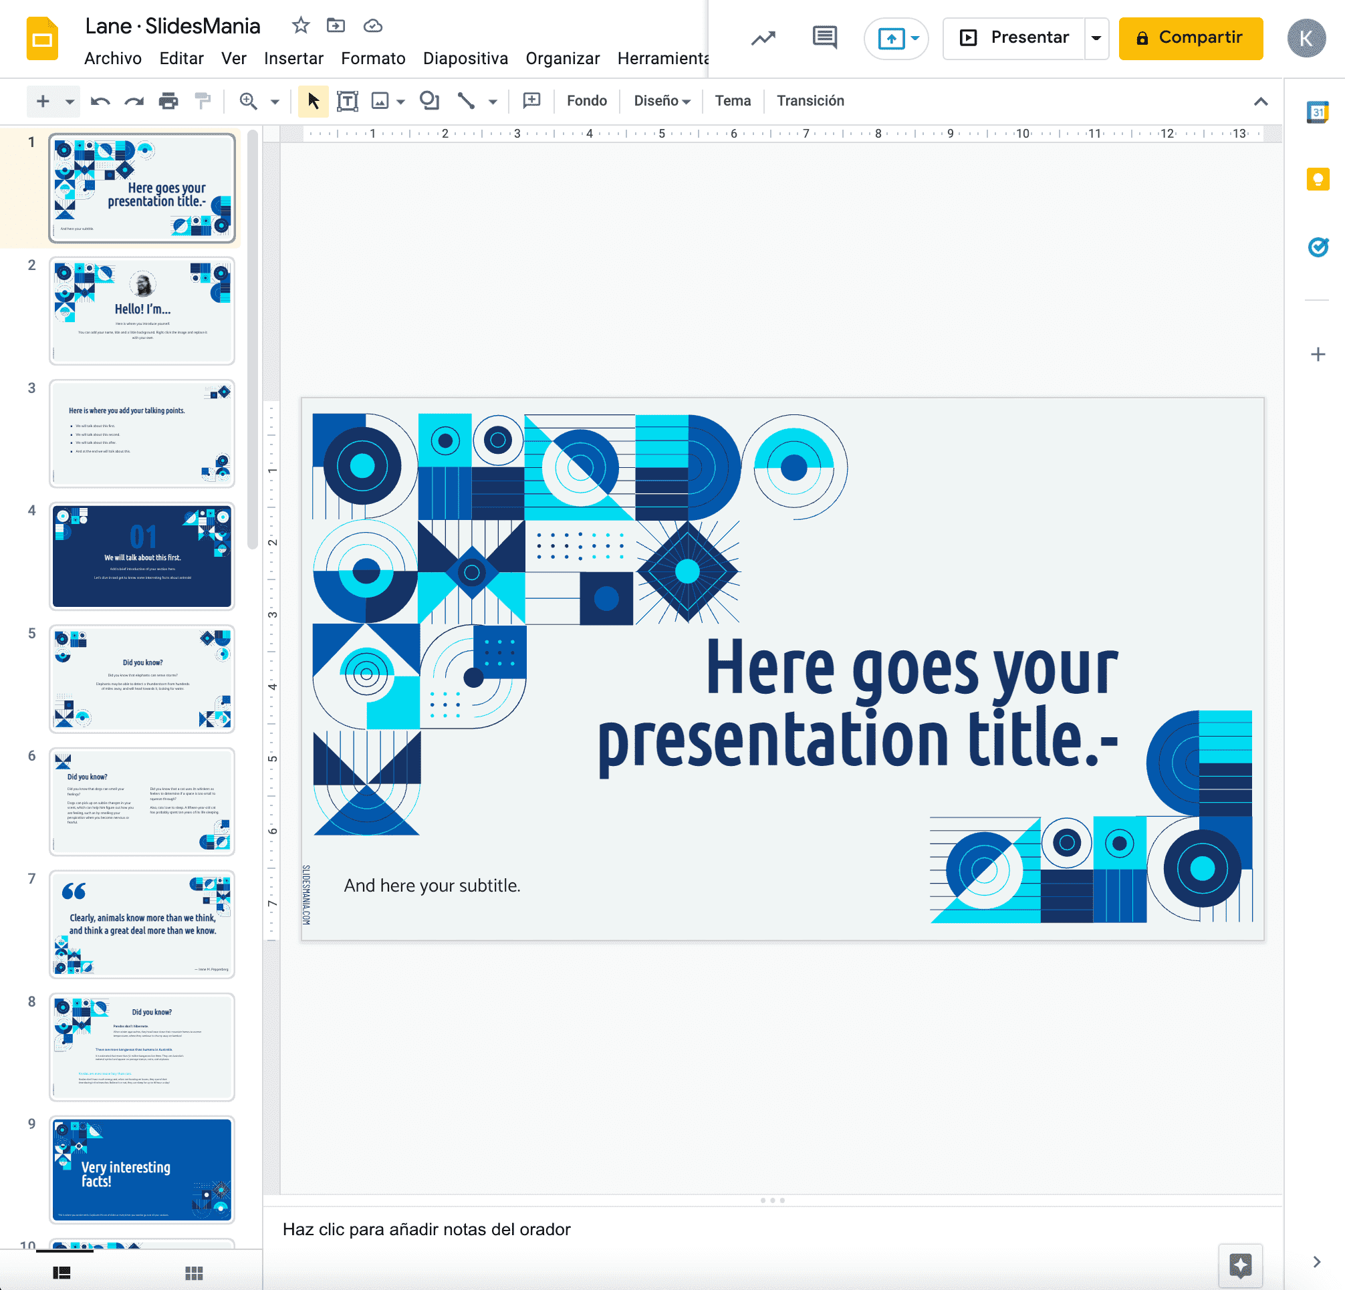
Task: Click the Presentar button
Action: [1014, 37]
